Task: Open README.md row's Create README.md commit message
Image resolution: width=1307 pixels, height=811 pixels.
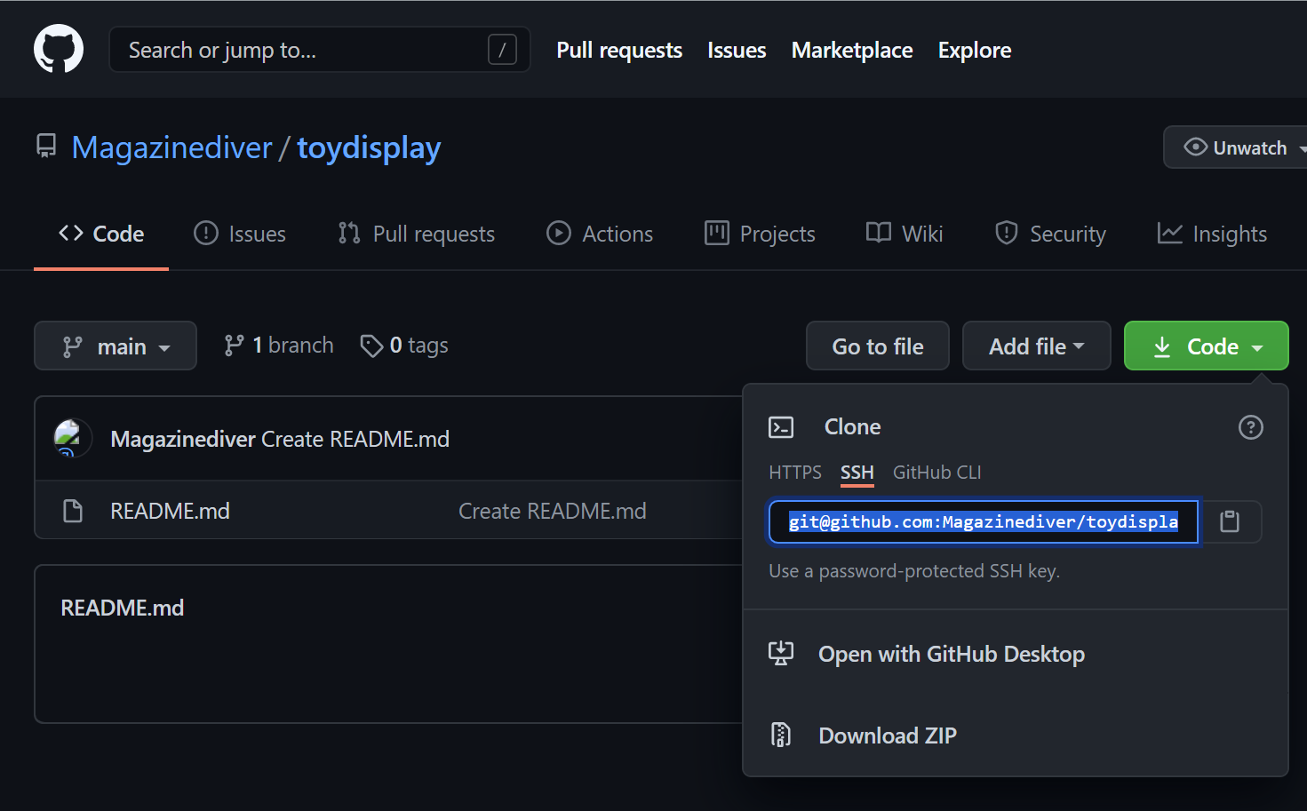Action: [x=553, y=511]
